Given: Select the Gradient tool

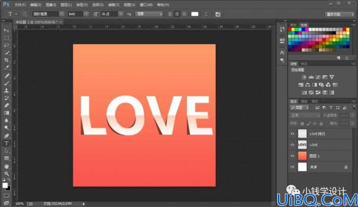Looking at the screenshot, I should 7,113.
